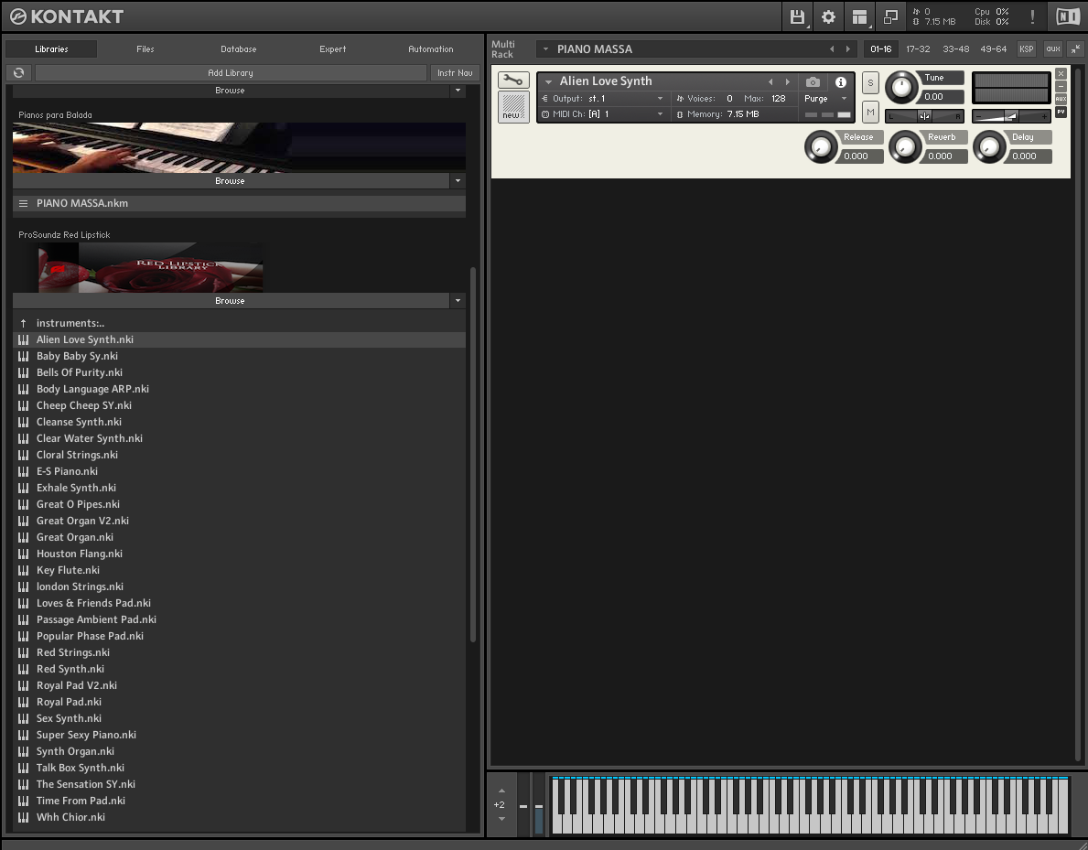Mute the Alien Love Synth instrument

click(871, 113)
